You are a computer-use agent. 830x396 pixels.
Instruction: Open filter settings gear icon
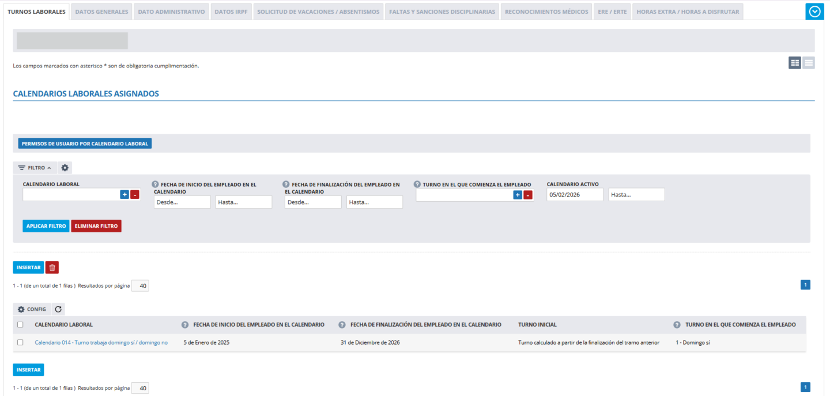[x=65, y=168]
